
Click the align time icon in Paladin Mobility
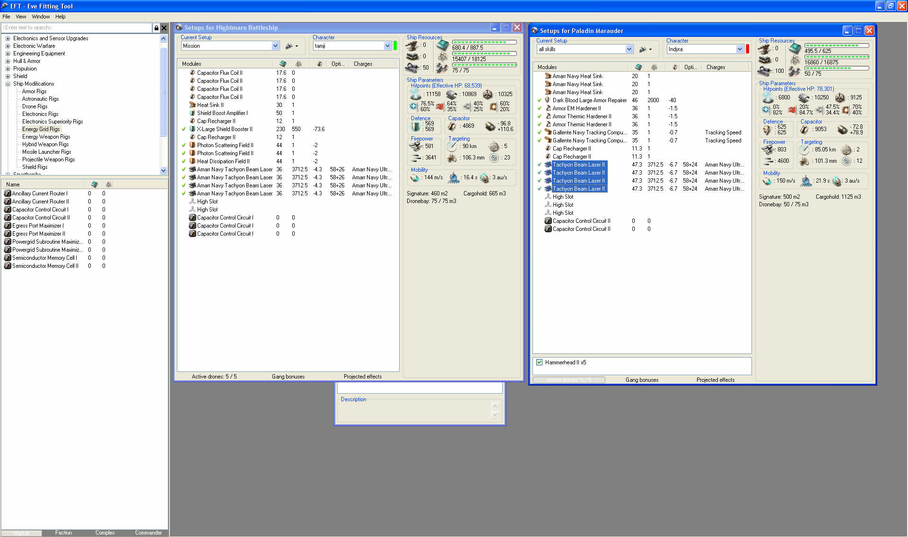(x=805, y=181)
